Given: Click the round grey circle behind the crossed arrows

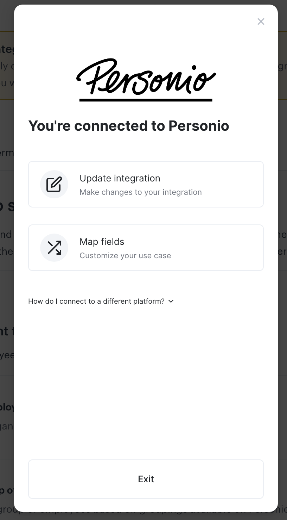Looking at the screenshot, I should pos(54,248).
